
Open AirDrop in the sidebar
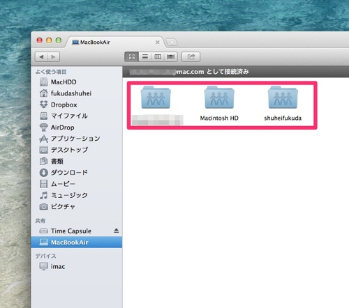[76, 128]
